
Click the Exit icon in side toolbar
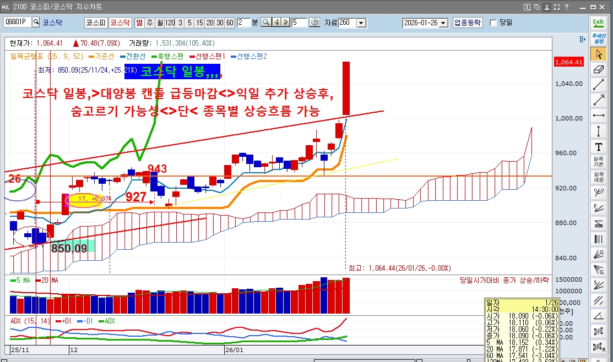598,23
